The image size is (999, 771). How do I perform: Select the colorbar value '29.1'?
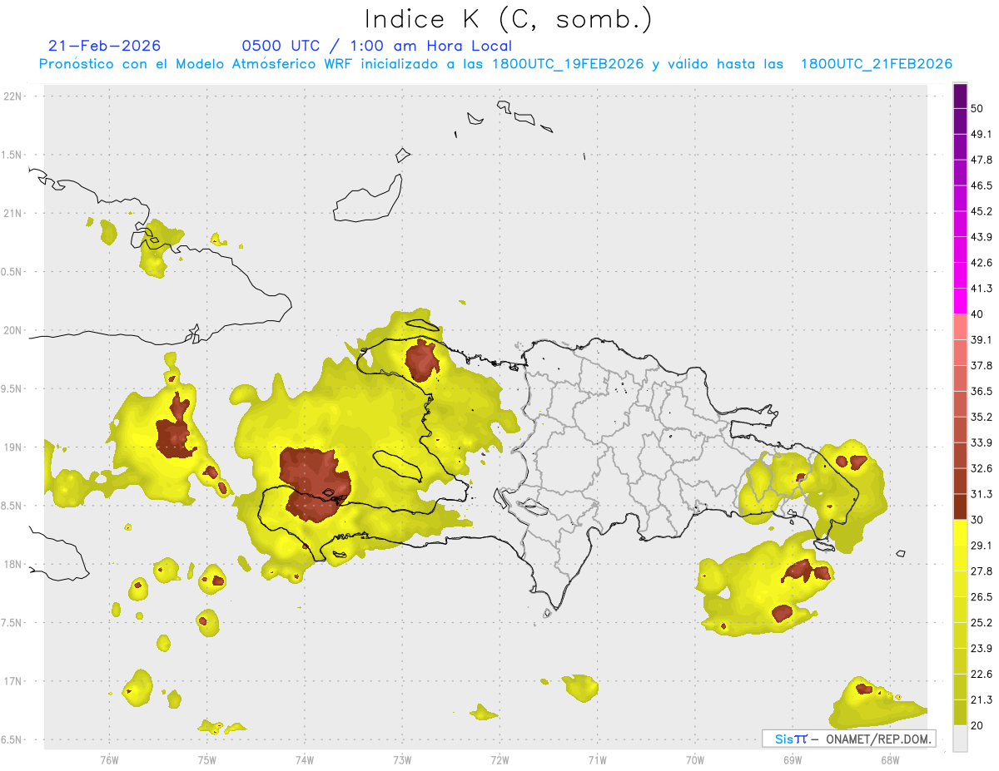(982, 546)
